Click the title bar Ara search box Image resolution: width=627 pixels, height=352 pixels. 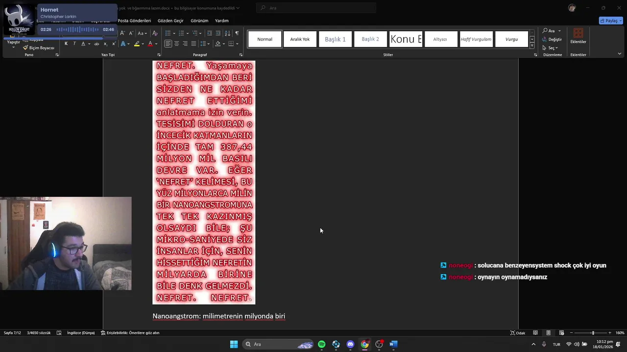[x=316, y=8]
